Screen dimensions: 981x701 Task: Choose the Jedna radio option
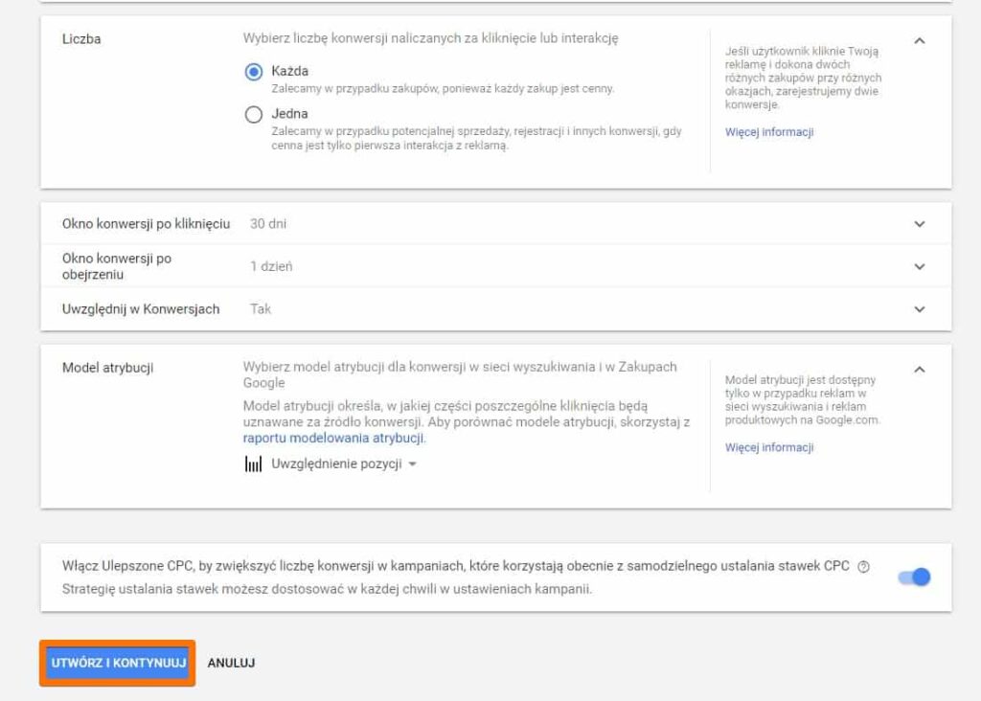[254, 115]
